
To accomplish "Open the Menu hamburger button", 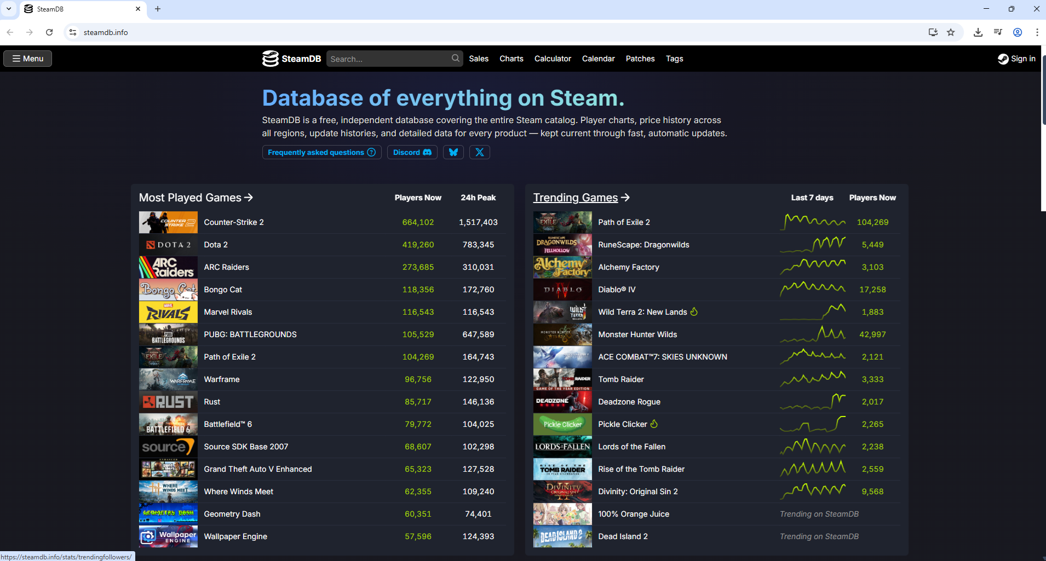I will [28, 59].
